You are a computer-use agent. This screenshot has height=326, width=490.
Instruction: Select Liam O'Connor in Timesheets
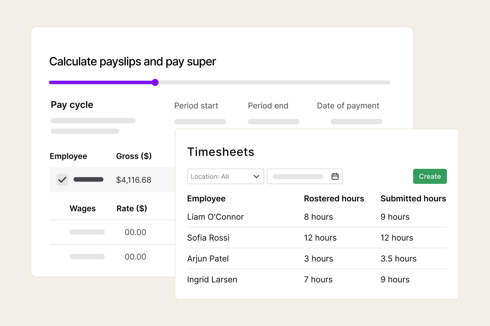pos(215,217)
